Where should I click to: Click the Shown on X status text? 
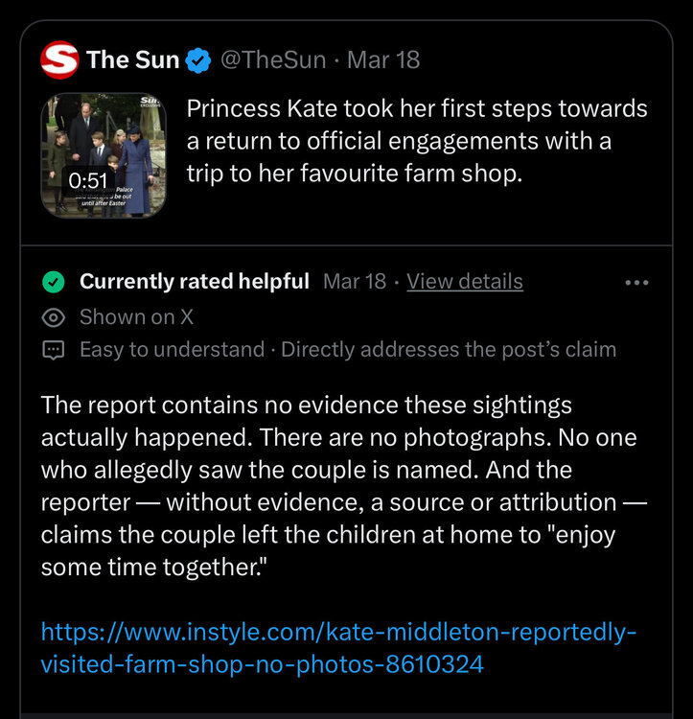click(x=136, y=316)
